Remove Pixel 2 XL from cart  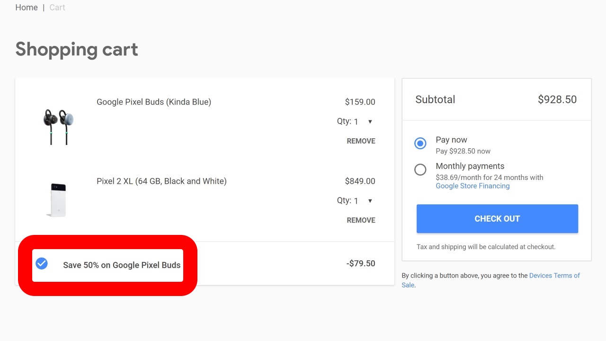coord(361,220)
